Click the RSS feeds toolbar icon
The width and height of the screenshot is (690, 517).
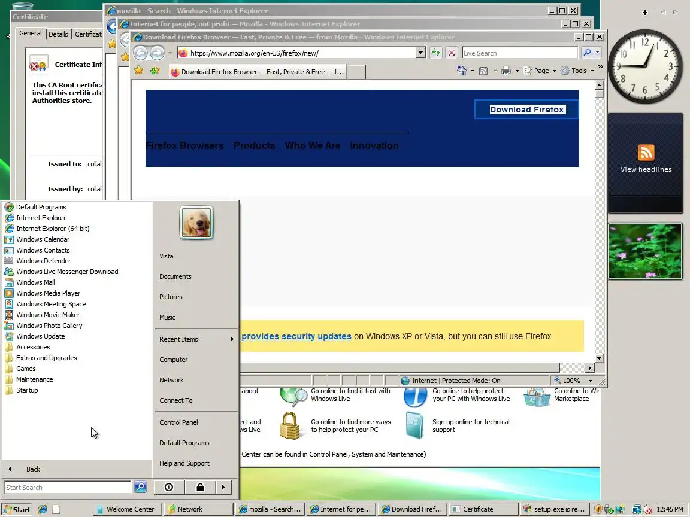pos(483,71)
